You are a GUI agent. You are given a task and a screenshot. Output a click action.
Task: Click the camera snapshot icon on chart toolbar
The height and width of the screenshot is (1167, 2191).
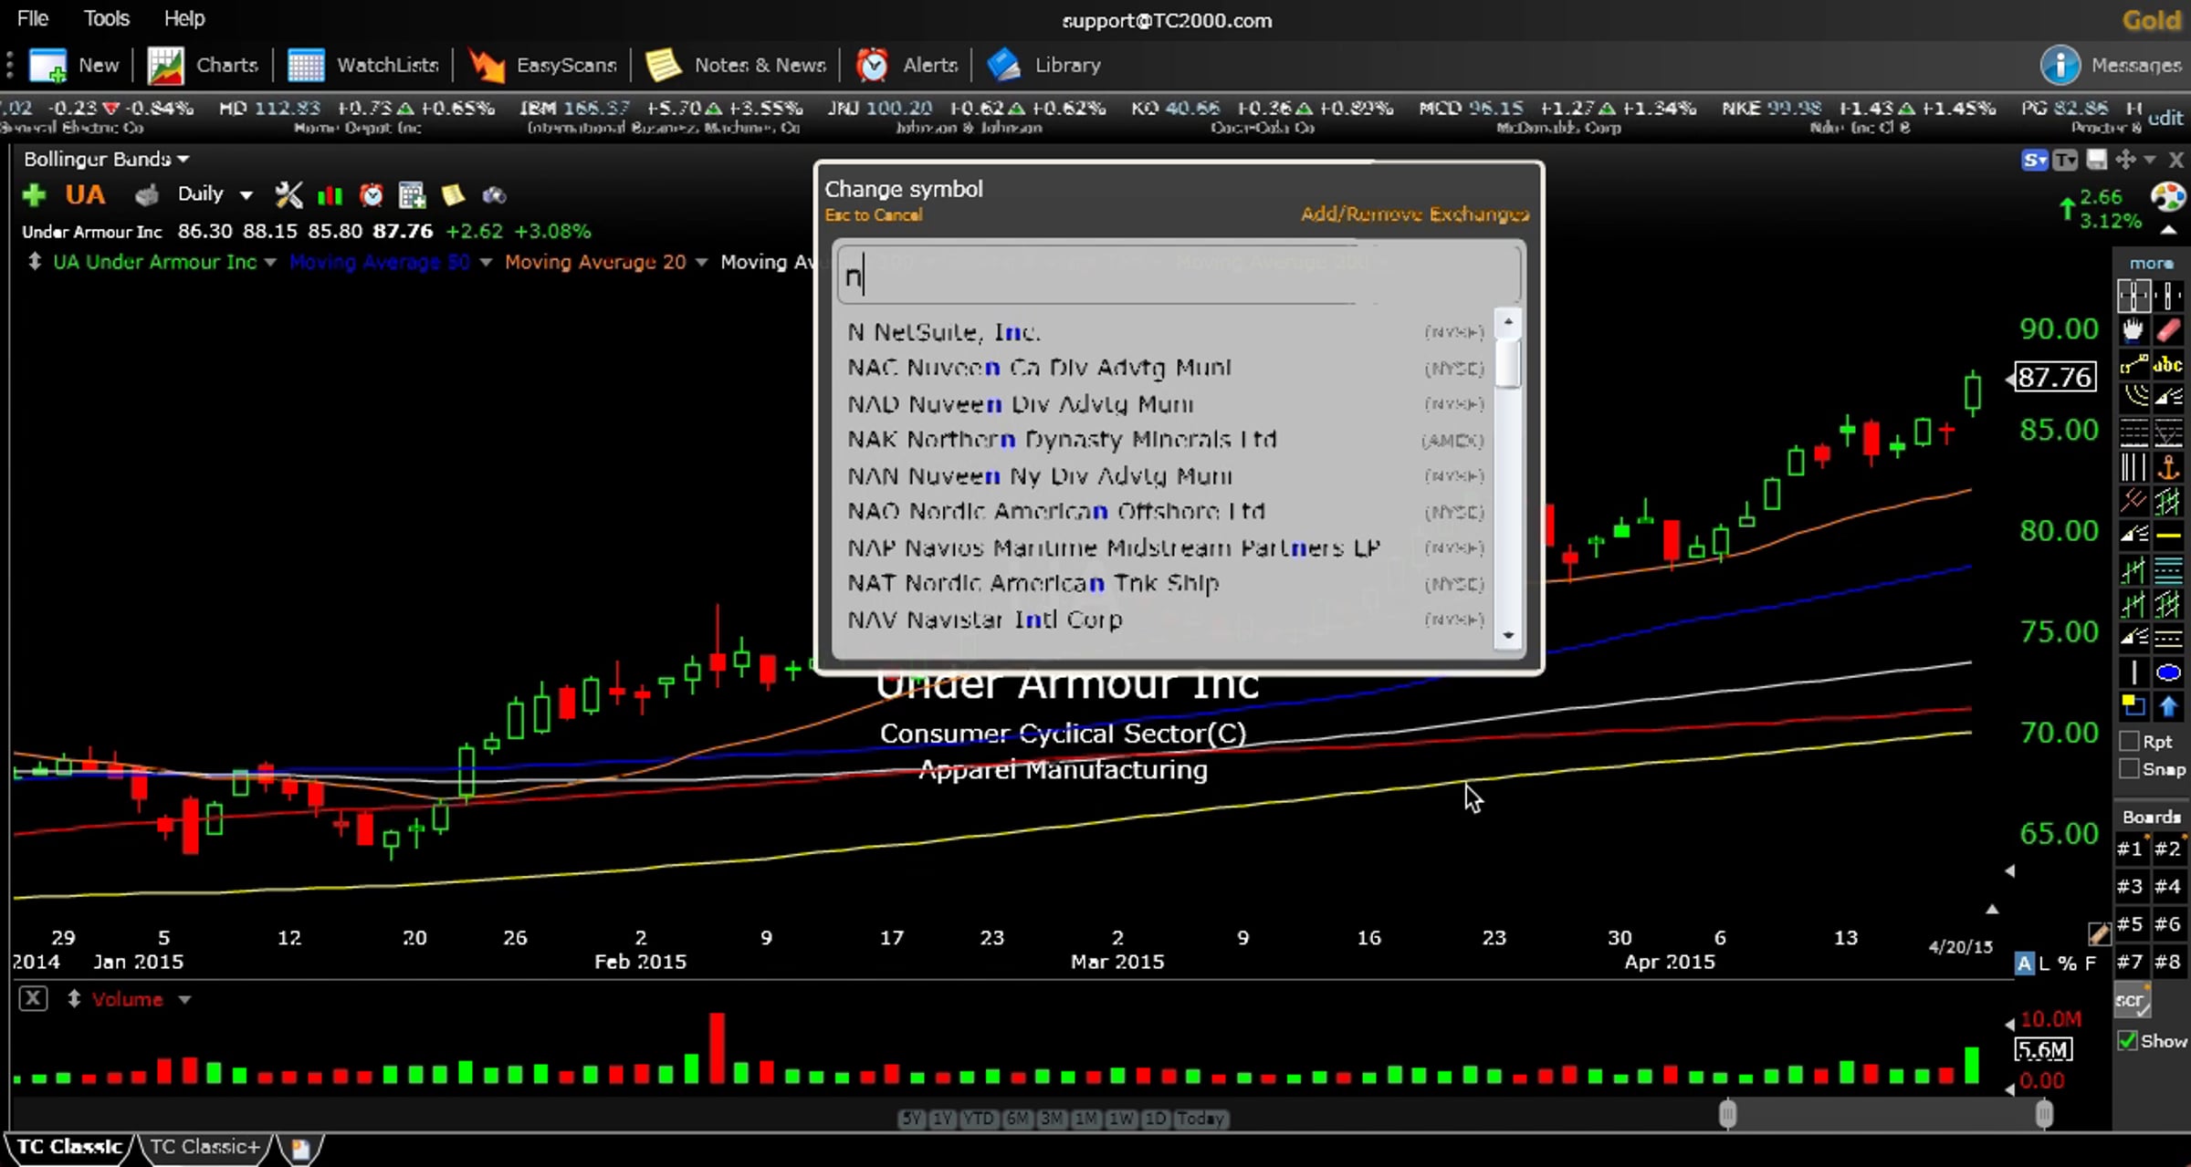tap(494, 194)
